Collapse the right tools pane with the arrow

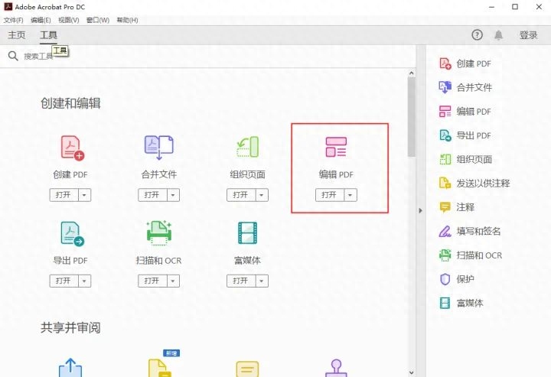(420, 210)
